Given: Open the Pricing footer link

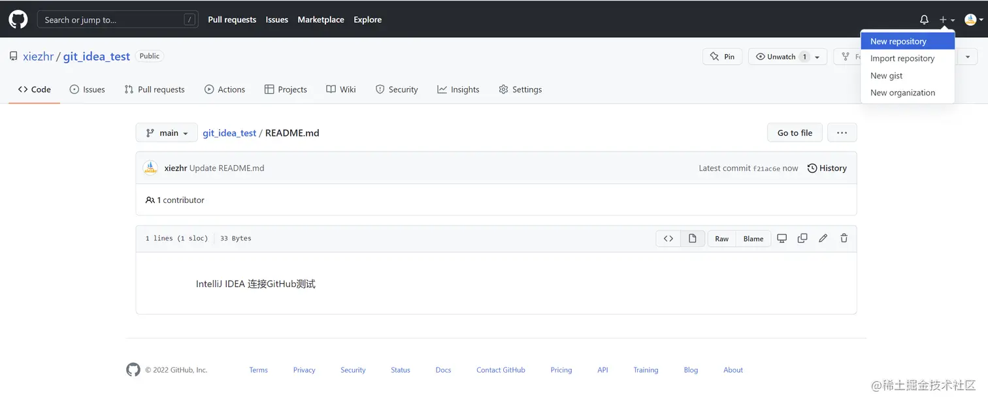Looking at the screenshot, I should pyautogui.click(x=561, y=369).
